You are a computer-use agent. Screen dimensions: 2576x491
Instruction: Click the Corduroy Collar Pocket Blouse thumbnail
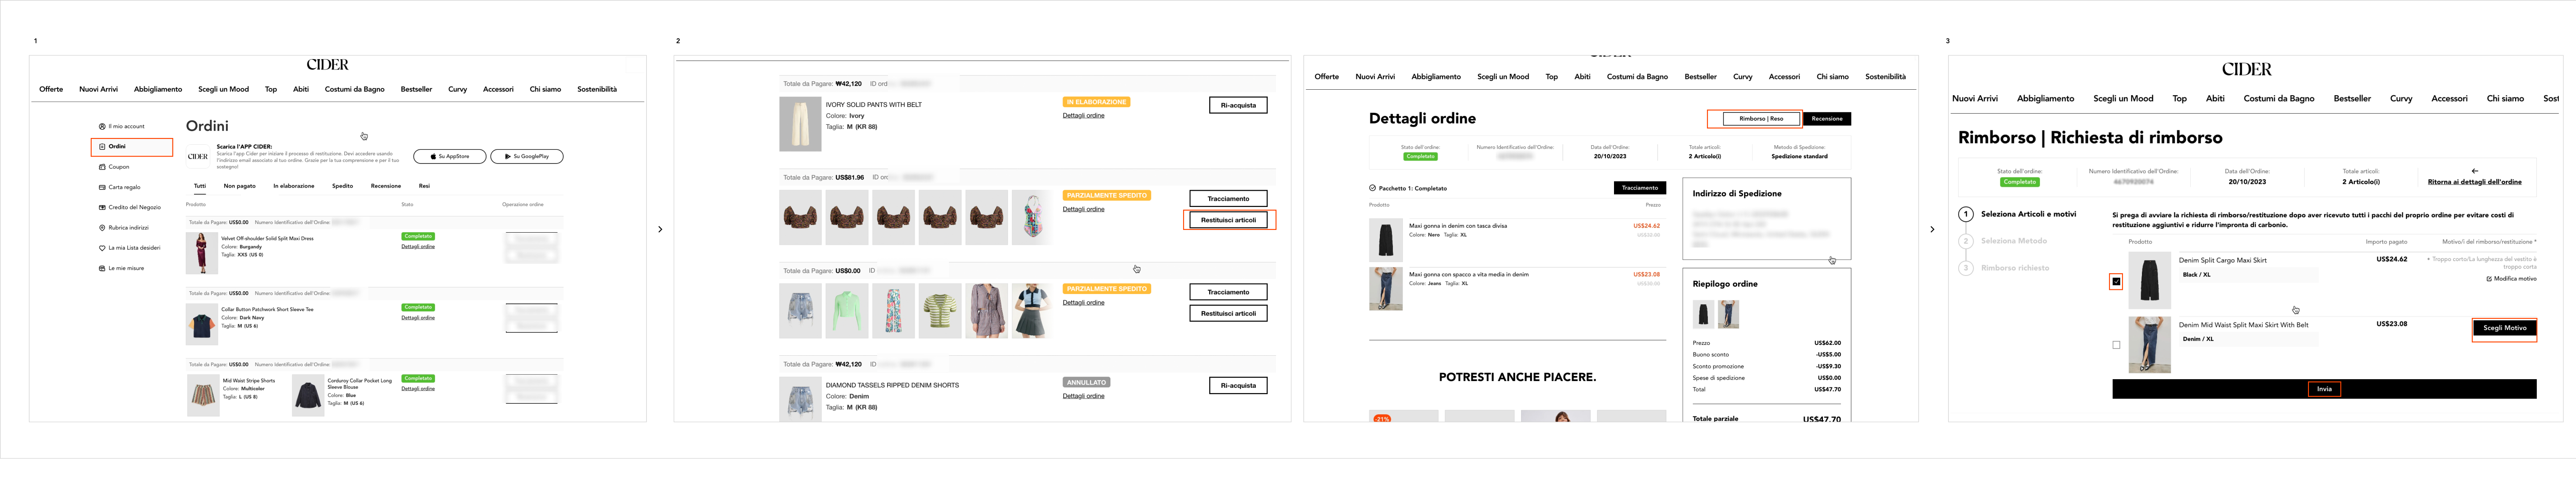click(308, 395)
